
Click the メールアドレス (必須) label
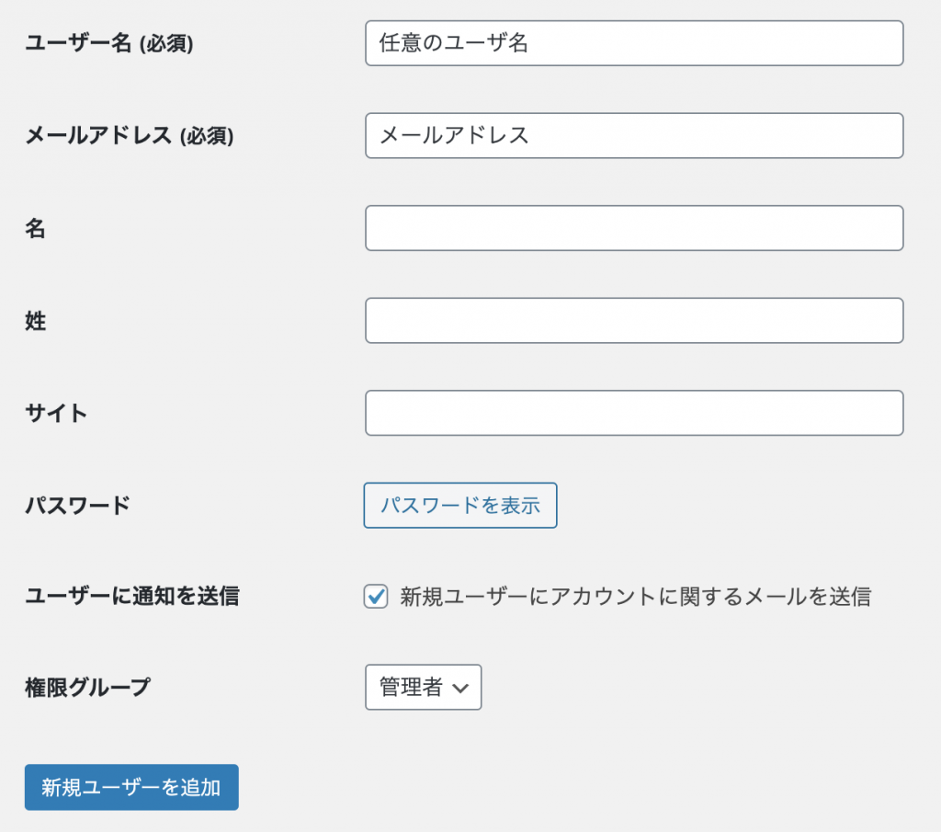pyautogui.click(x=129, y=135)
